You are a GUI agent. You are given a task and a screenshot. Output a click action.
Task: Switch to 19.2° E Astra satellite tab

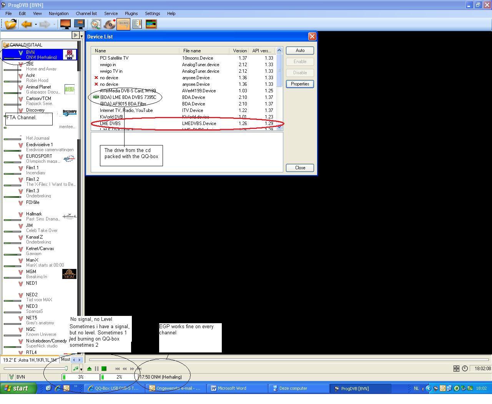30,360
